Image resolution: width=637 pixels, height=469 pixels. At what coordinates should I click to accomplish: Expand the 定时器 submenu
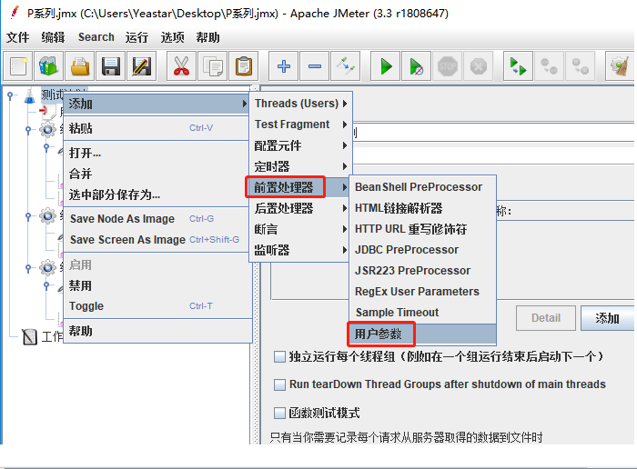pyautogui.click(x=300, y=166)
